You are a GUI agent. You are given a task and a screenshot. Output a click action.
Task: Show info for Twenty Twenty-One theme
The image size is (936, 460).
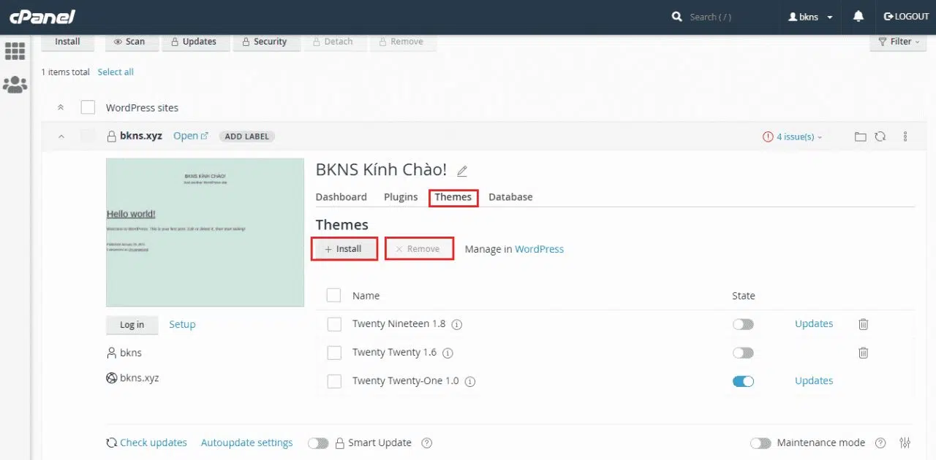(470, 381)
